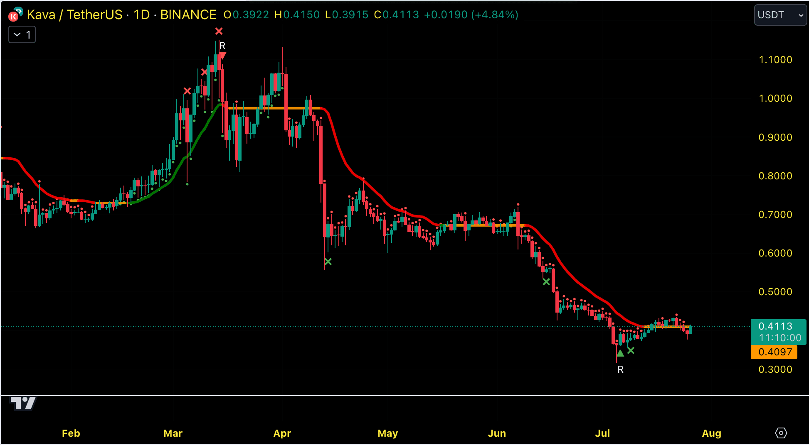Click BINANCE exchange name in title
This screenshot has height=445, width=809.
188,15
